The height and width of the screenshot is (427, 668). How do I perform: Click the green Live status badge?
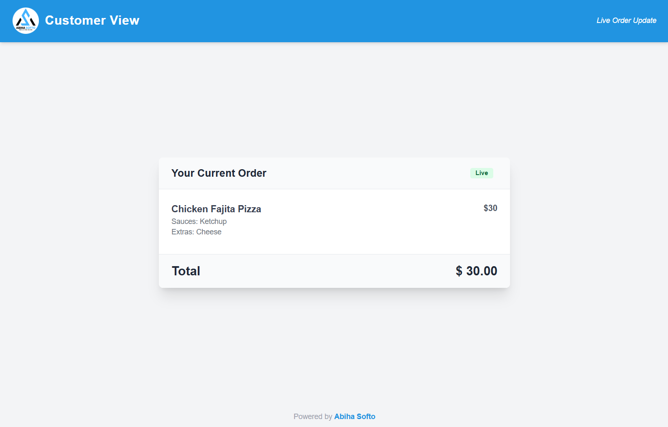pyautogui.click(x=482, y=173)
